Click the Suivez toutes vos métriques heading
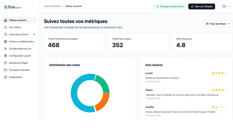 pyautogui.click(x=76, y=21)
